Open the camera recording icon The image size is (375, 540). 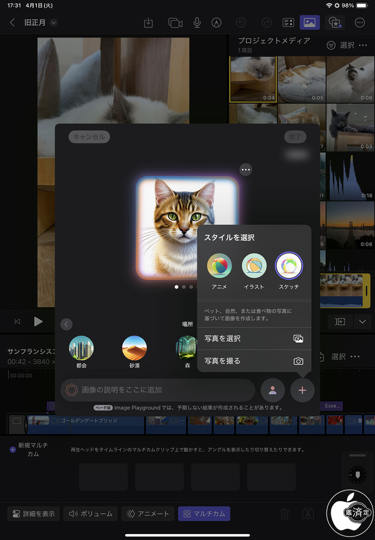[x=175, y=23]
